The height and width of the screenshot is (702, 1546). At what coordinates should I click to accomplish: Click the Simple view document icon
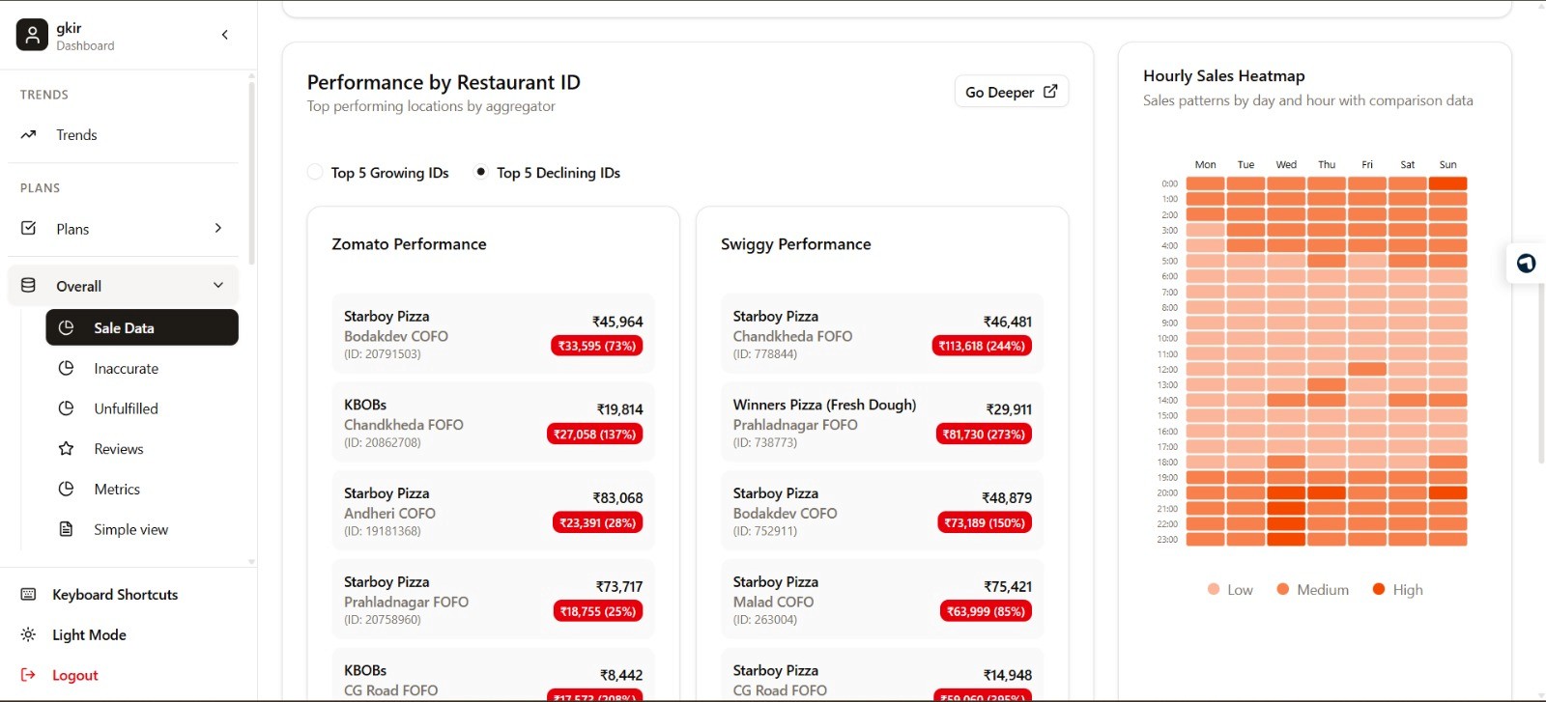click(66, 529)
